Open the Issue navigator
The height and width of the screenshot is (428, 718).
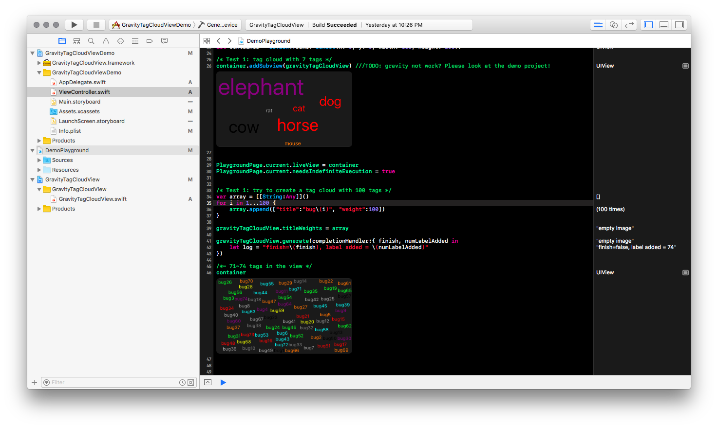point(106,41)
